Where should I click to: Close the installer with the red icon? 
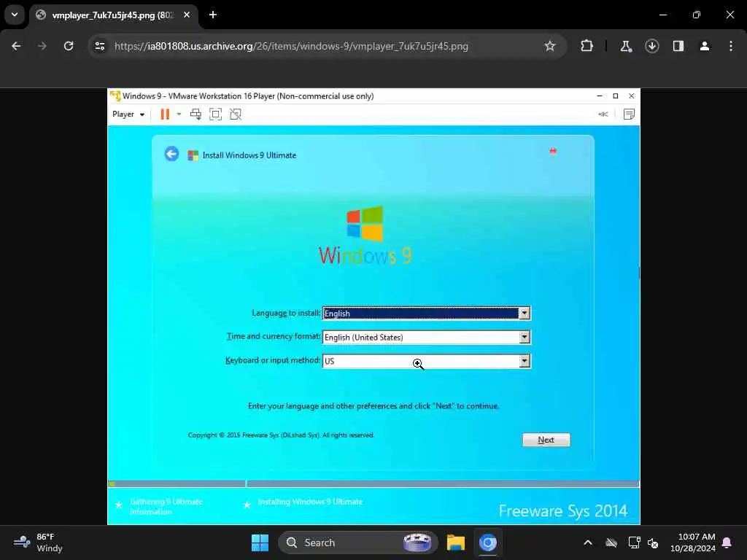[x=553, y=151]
